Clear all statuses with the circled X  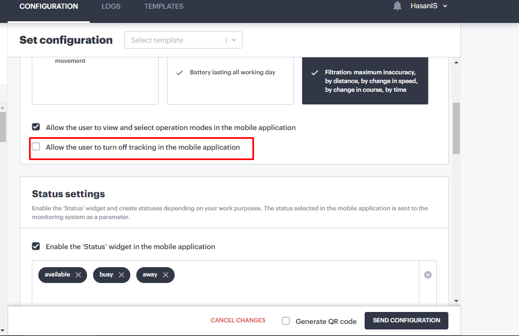click(428, 275)
